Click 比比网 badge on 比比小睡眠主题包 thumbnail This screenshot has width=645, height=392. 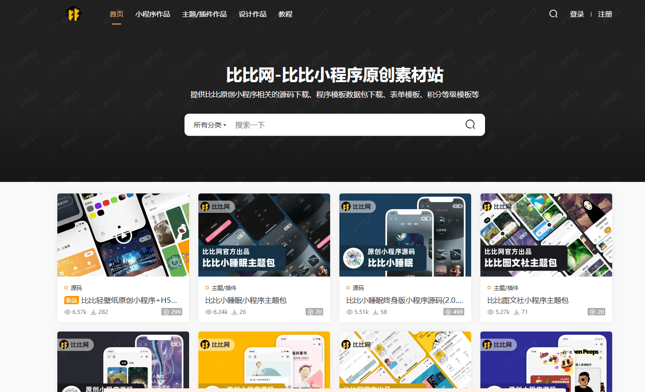(x=217, y=206)
